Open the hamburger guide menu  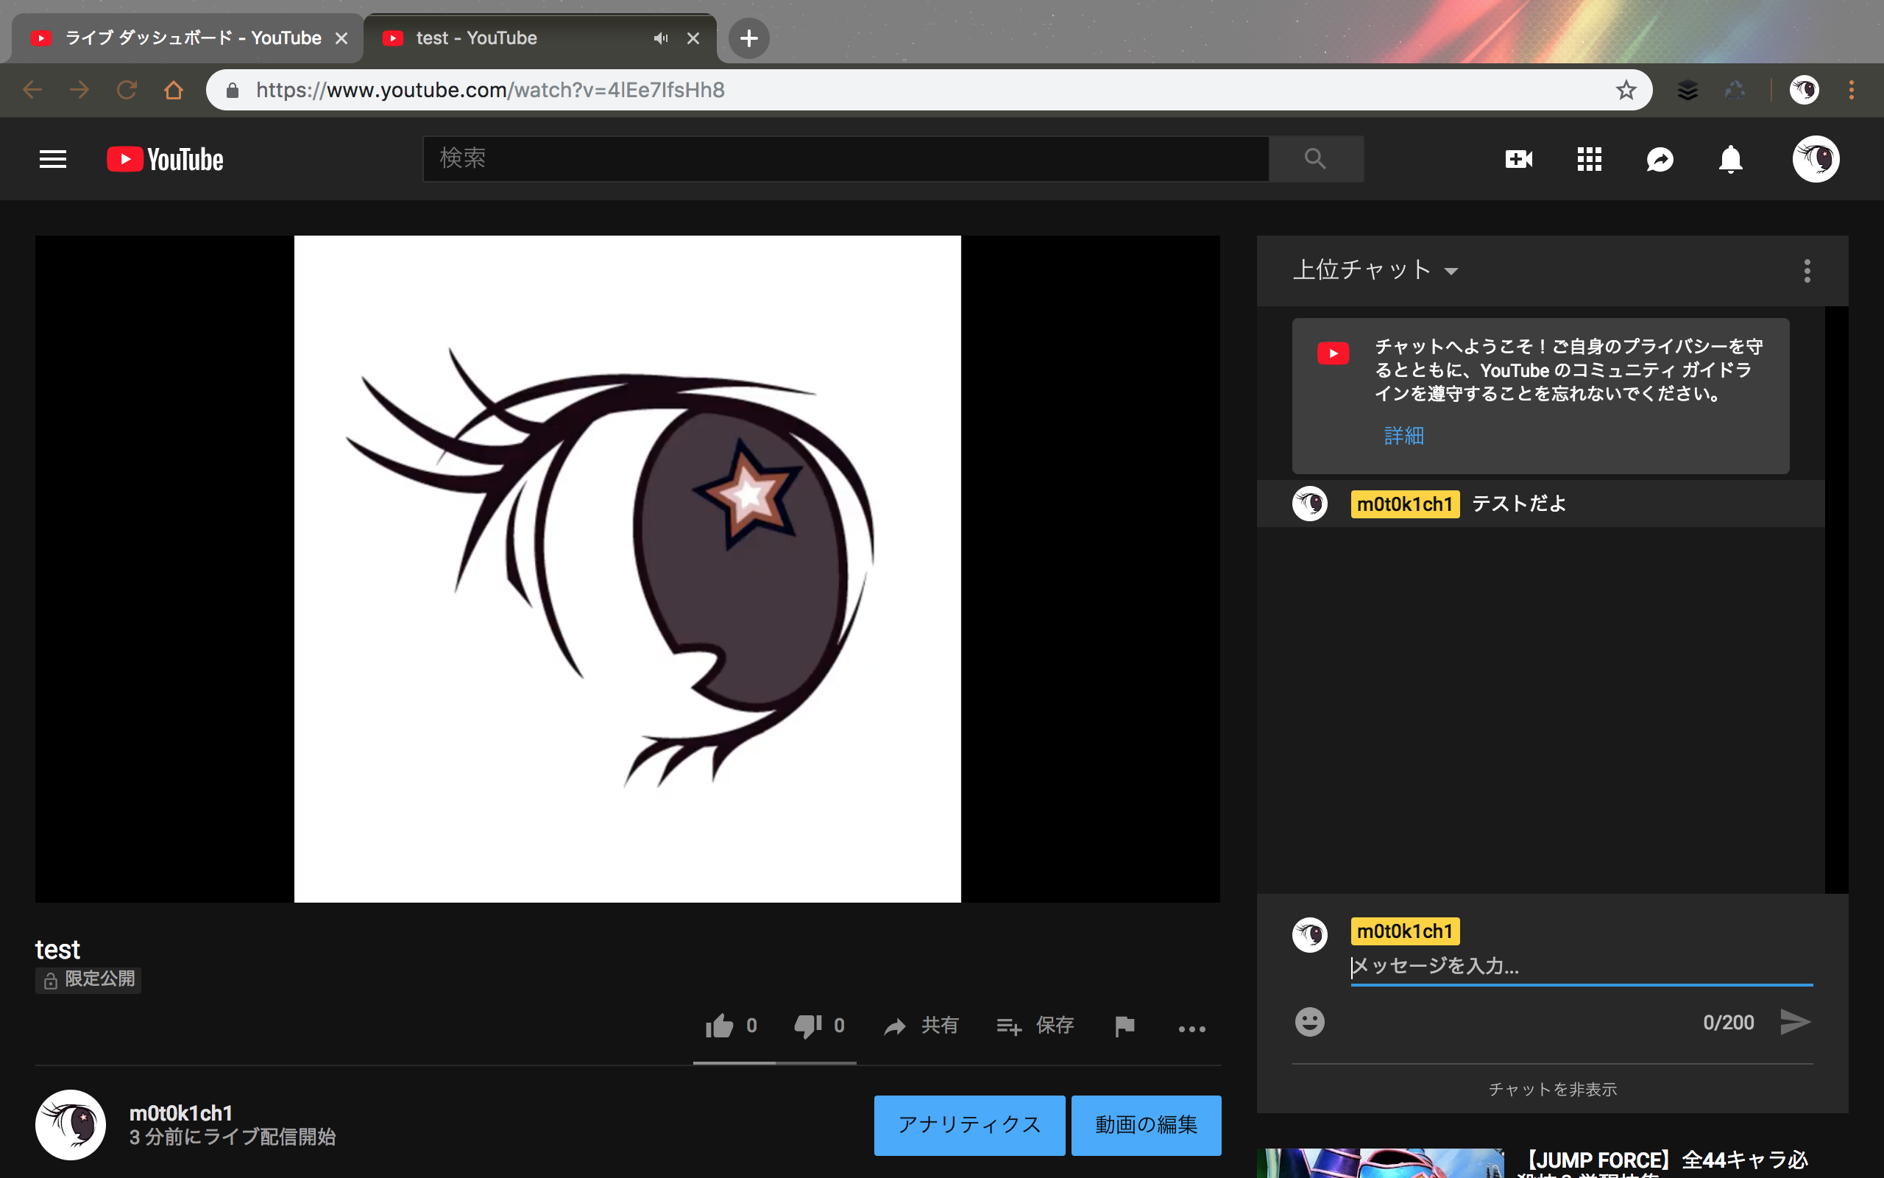pos(53,160)
